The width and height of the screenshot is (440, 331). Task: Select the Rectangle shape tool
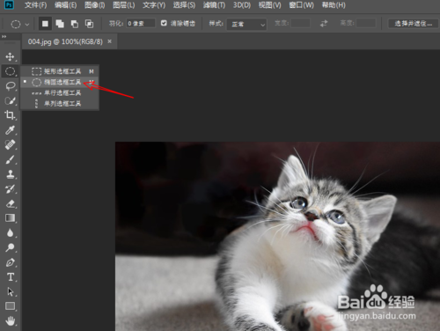pyautogui.click(x=11, y=306)
